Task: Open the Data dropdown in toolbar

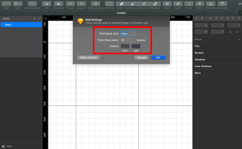Action: click(18, 4)
